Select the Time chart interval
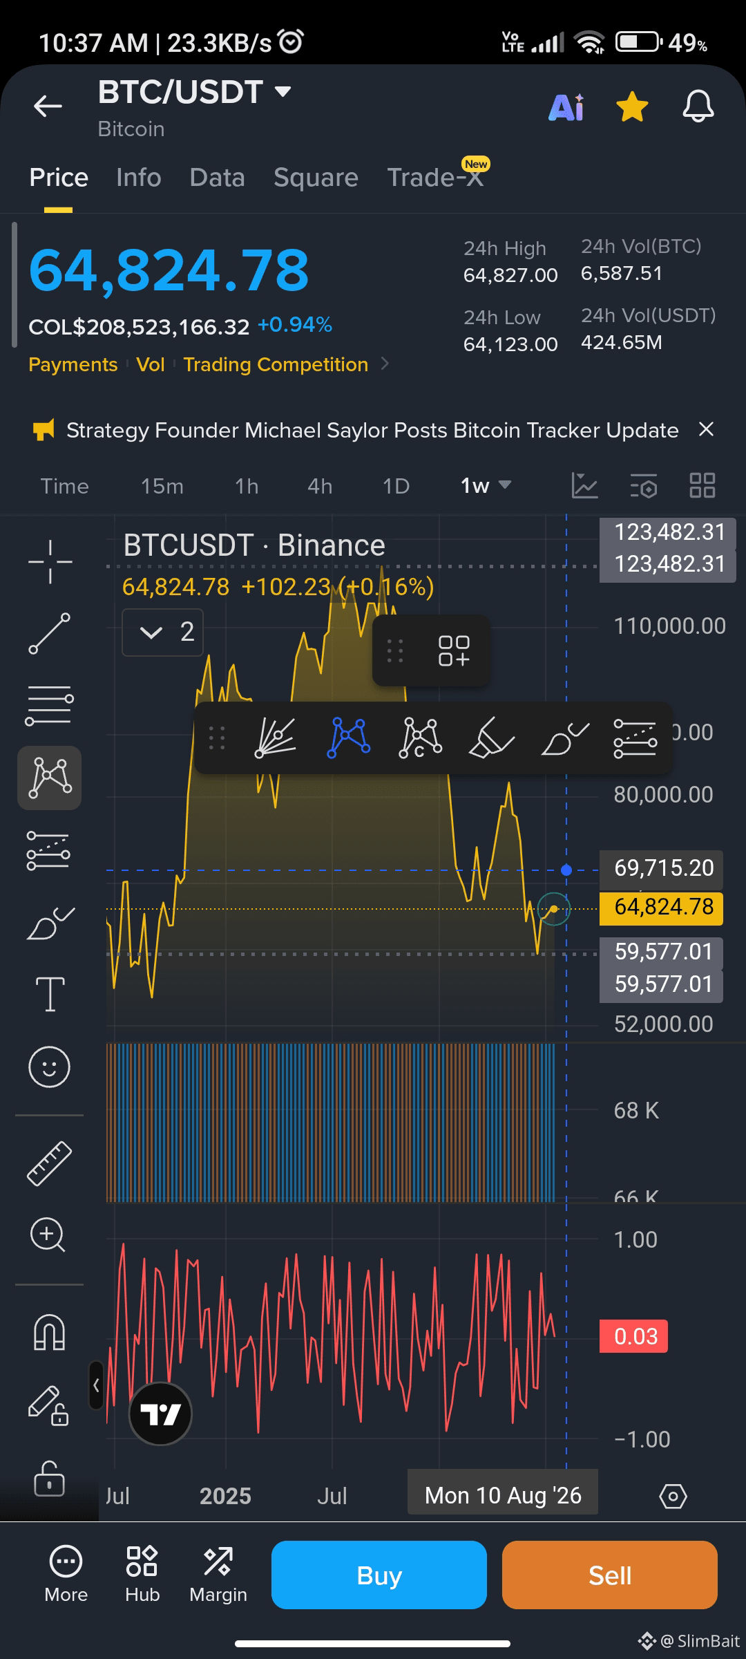The image size is (746, 1659). [x=64, y=486]
